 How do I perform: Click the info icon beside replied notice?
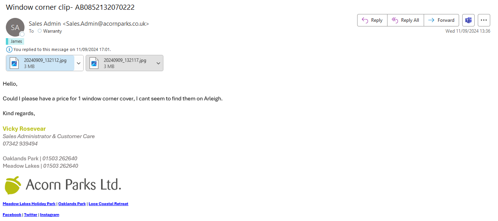[9, 49]
